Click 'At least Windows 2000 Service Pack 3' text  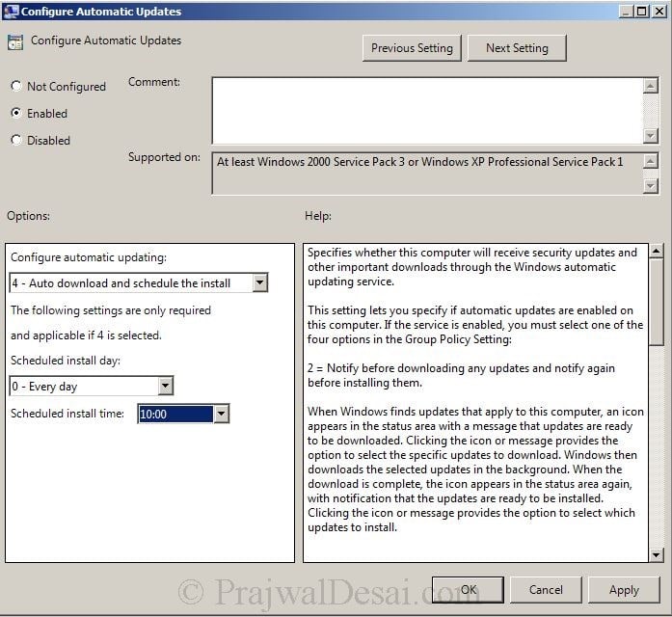(310, 162)
